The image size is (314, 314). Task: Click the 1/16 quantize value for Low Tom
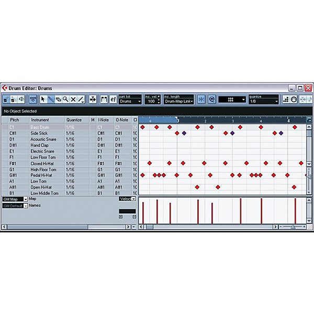click(x=70, y=181)
